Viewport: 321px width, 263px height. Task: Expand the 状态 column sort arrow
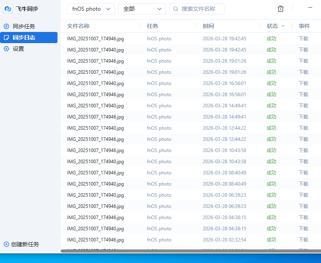(283, 26)
